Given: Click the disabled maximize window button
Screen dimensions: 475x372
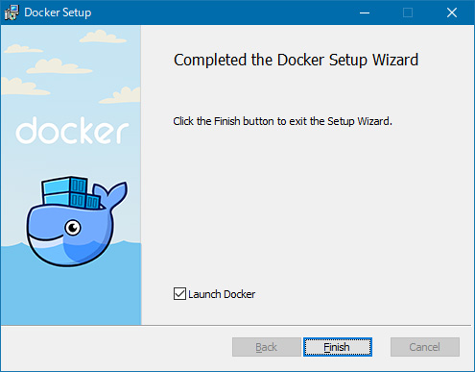Looking at the screenshot, I should tap(408, 12).
